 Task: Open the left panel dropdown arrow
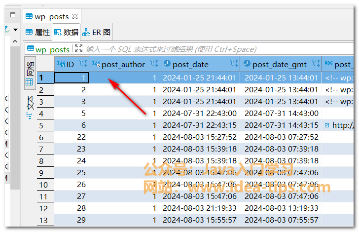point(15,30)
